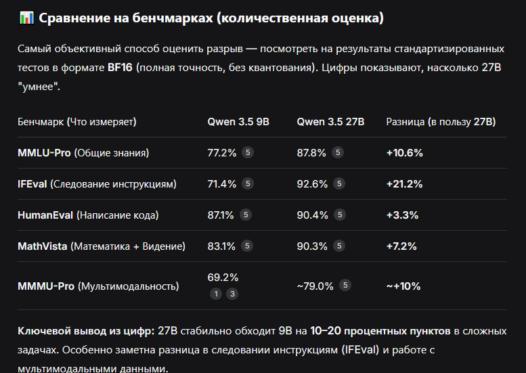526x373 pixels.
Task: Open source badge beside HumanEval 87.1%
Action: [x=246, y=215]
